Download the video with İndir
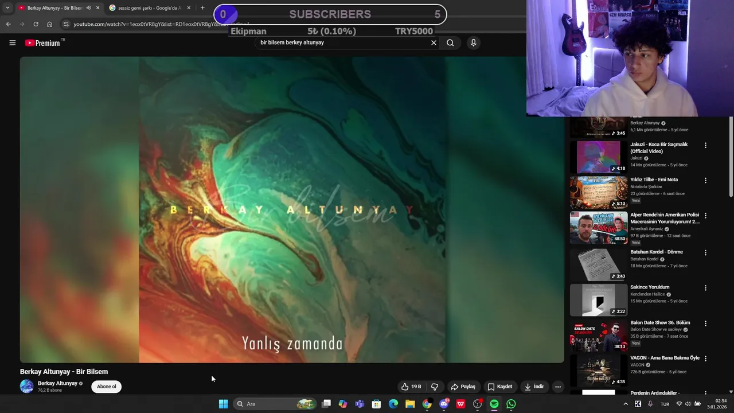 tap(533, 387)
